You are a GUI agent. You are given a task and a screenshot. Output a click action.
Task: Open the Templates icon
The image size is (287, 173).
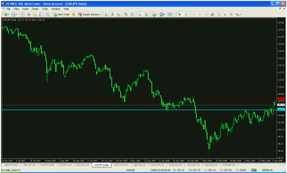coord(169,15)
